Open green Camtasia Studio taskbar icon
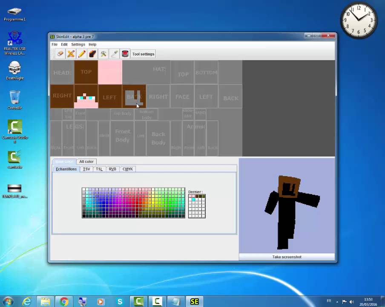 pos(138,301)
